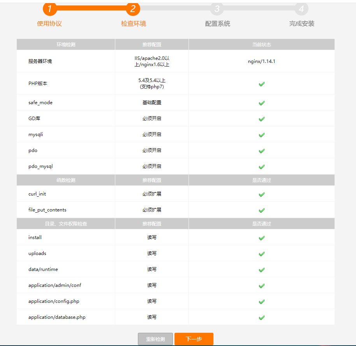Click the 基础配置 cell for safe_mode

click(x=152, y=102)
